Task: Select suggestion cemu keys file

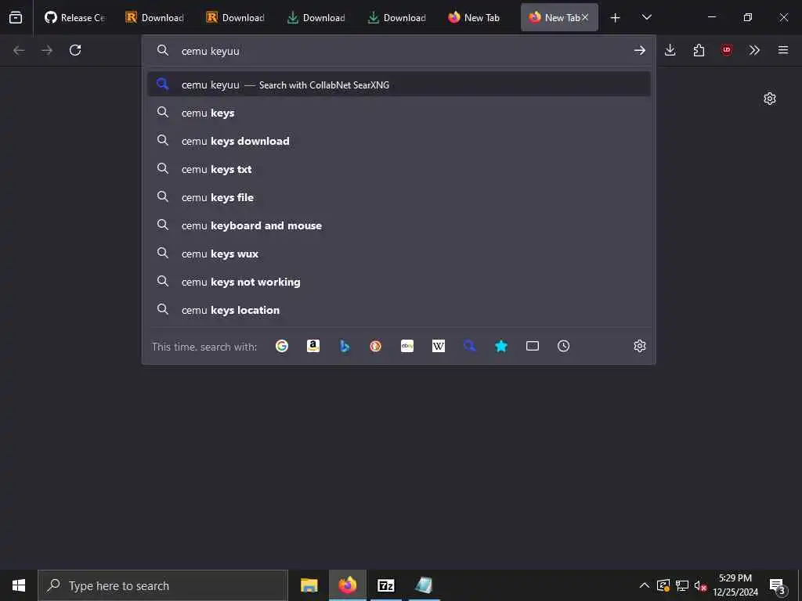Action: pyautogui.click(x=399, y=196)
